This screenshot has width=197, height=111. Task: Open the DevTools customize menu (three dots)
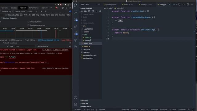pyautogui.click(x=66, y=8)
